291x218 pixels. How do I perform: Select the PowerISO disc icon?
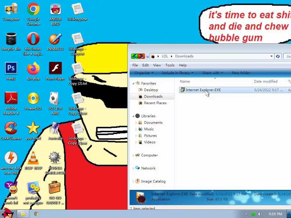(x=33, y=101)
